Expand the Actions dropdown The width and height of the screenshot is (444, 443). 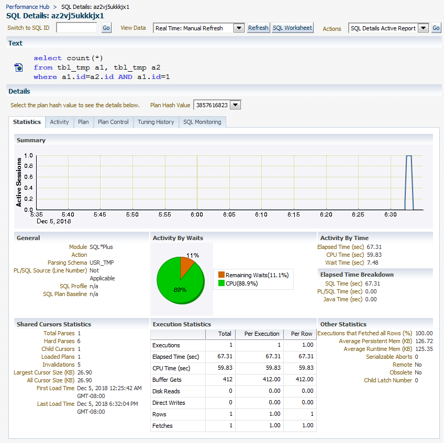tap(423, 27)
